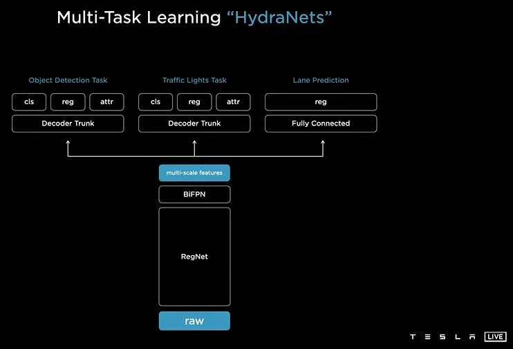Select Decoder Trunk under Object Detection Task
This screenshot has height=349, width=513.
tap(68, 123)
